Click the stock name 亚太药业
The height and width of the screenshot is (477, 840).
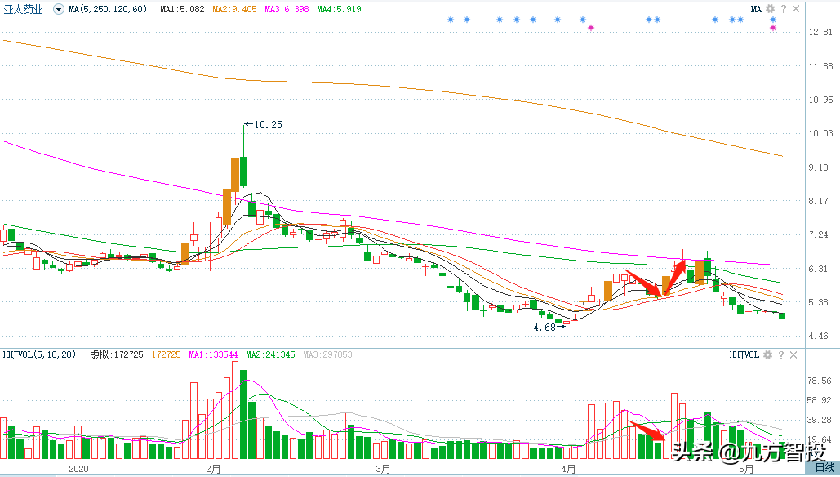point(24,9)
